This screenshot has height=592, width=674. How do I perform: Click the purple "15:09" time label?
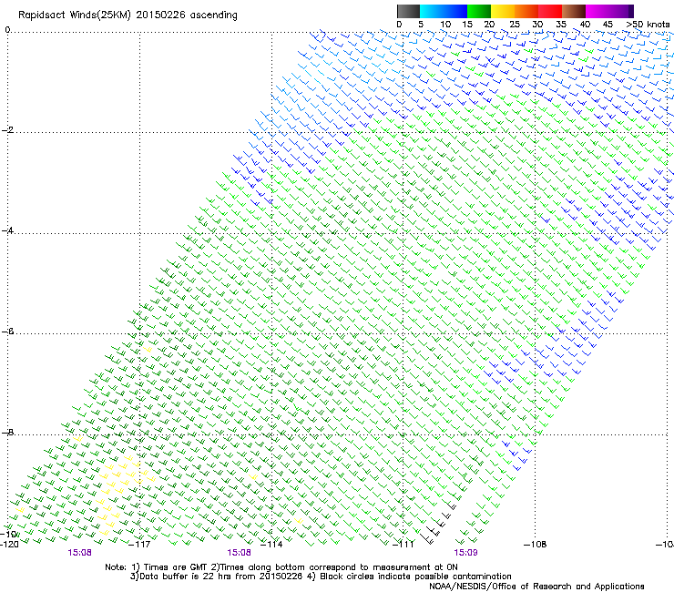465,553
